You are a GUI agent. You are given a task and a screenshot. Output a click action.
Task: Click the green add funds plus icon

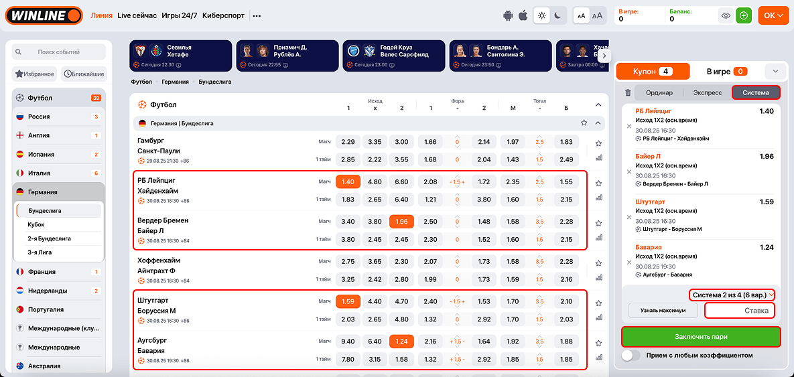click(743, 15)
